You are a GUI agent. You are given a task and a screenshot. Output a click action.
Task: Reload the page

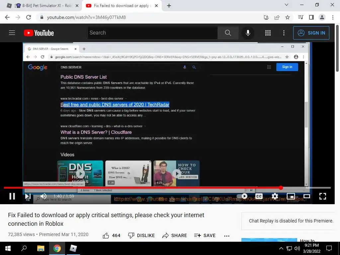click(29, 17)
